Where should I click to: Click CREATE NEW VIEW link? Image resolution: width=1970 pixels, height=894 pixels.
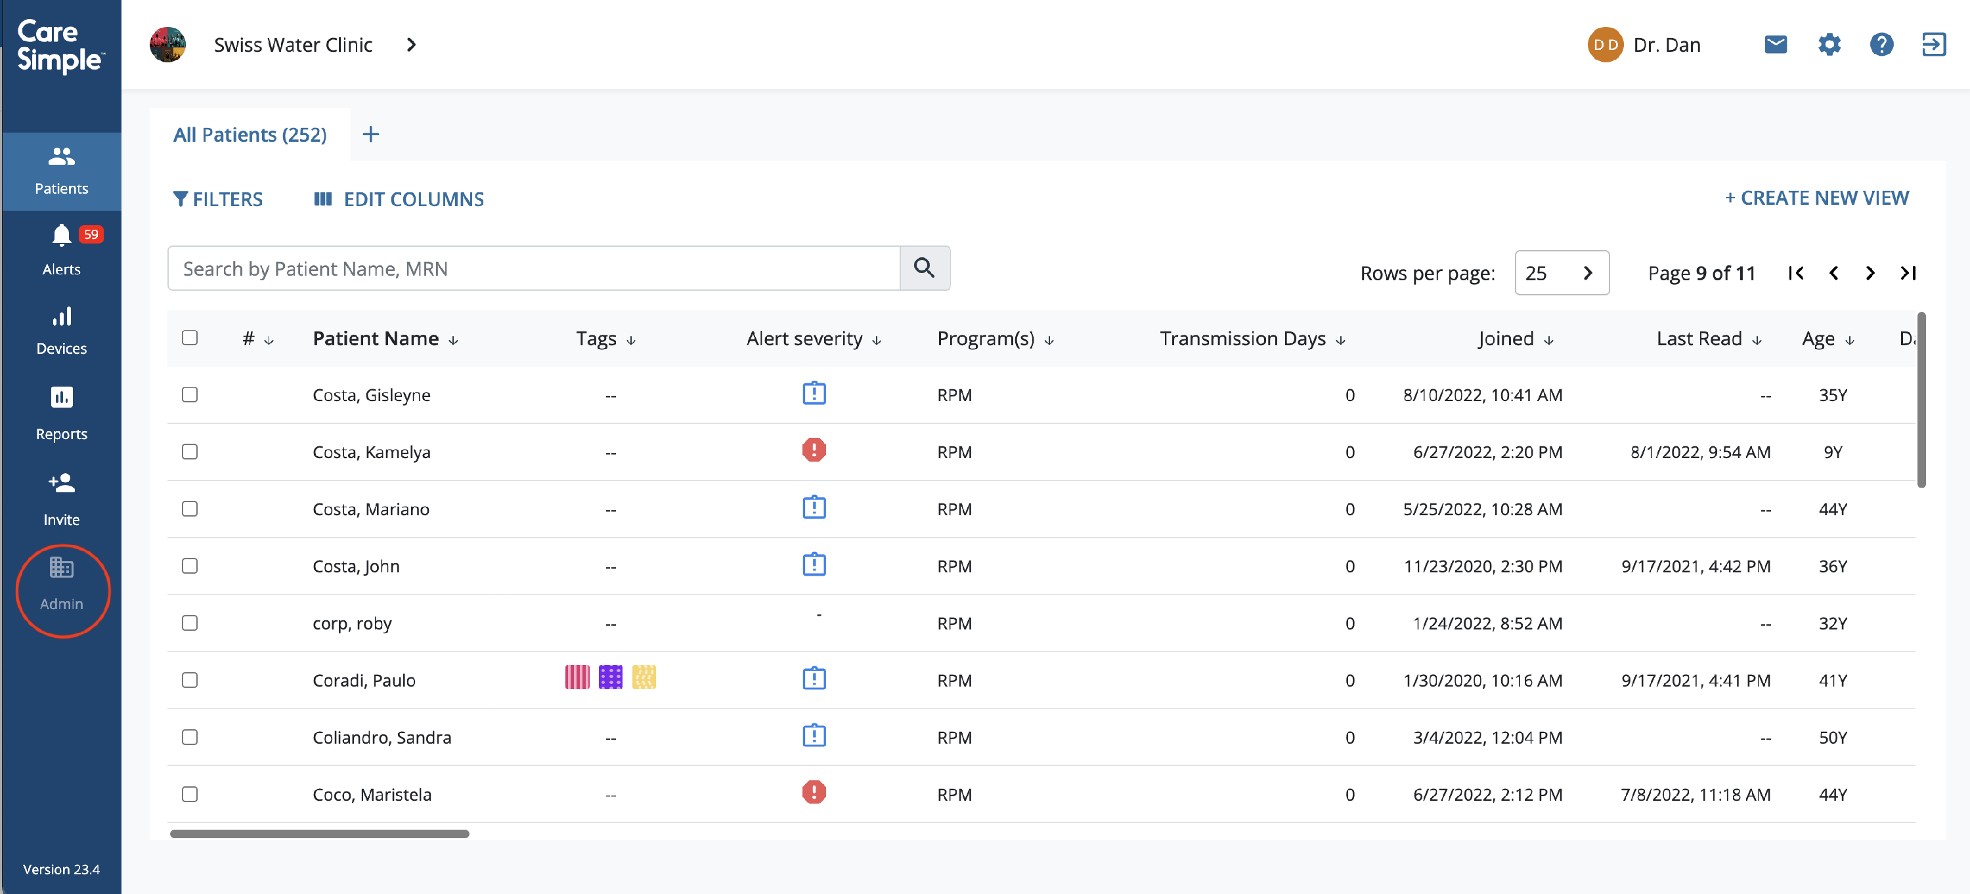pyautogui.click(x=1816, y=199)
